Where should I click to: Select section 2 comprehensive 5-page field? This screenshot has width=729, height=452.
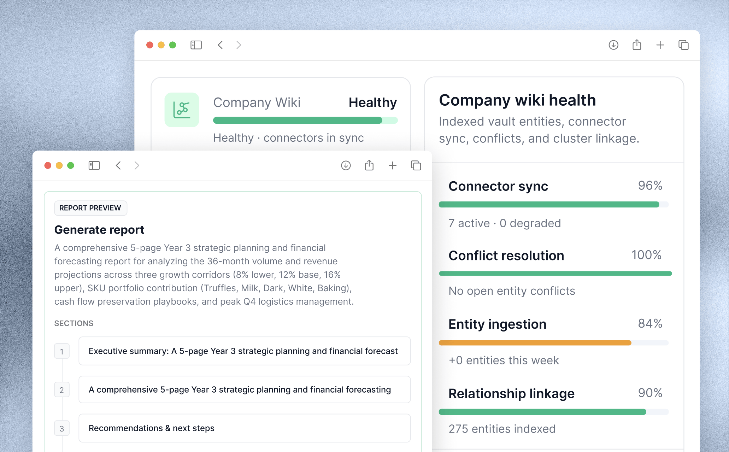(245, 389)
